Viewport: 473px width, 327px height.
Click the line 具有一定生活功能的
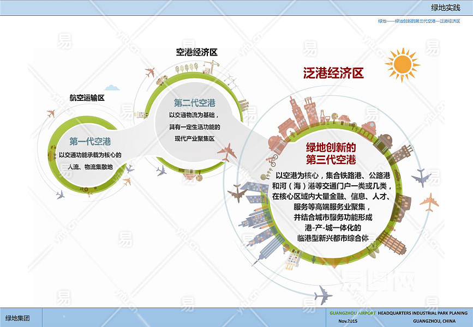[x=195, y=127]
